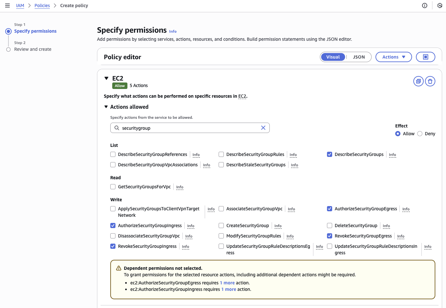Collapse the EC2 statement section
446x308 pixels.
(x=106, y=78)
